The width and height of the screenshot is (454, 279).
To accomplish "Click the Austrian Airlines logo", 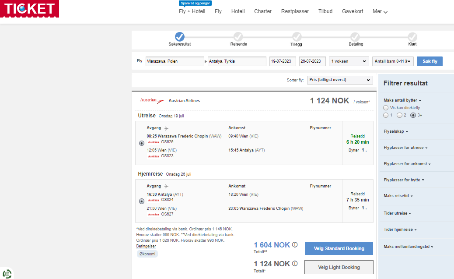I will (152, 101).
